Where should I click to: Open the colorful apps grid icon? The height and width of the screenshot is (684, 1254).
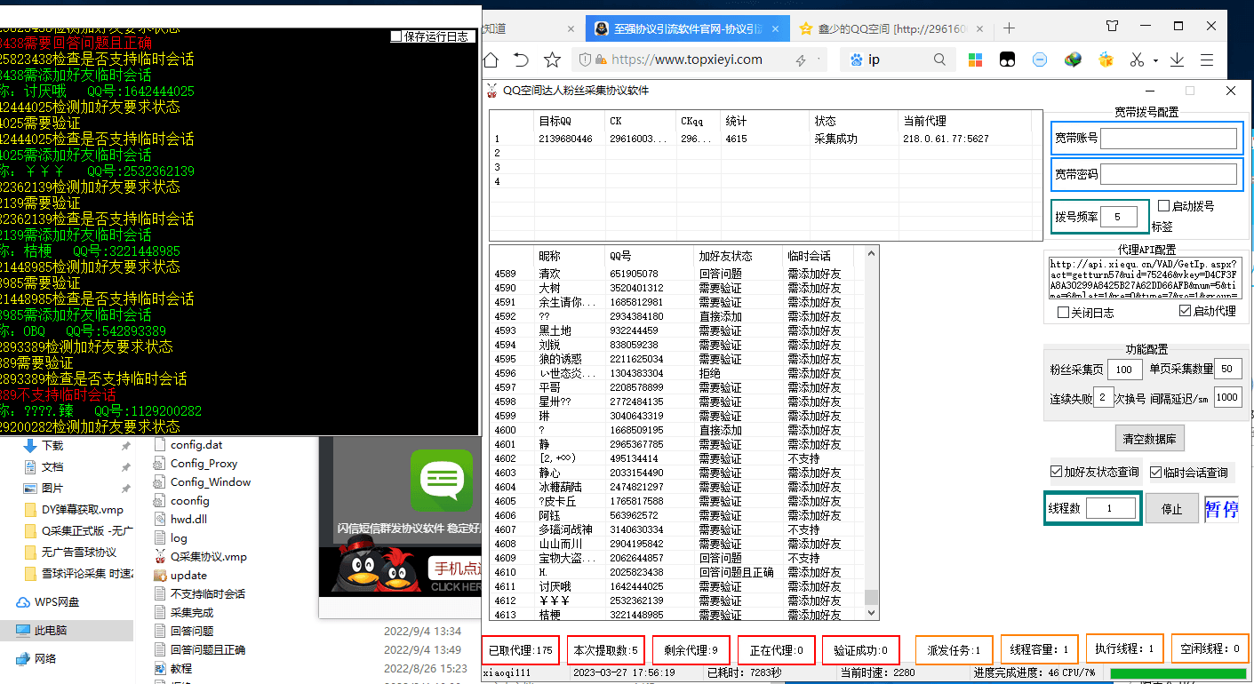(x=976, y=60)
